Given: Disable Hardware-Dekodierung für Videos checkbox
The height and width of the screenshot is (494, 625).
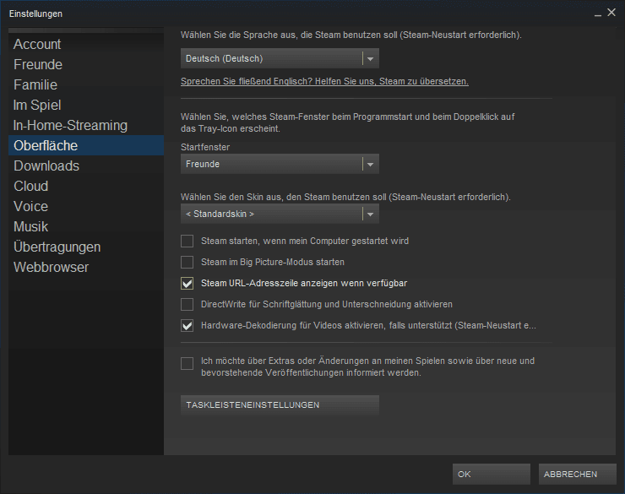Looking at the screenshot, I should point(187,325).
